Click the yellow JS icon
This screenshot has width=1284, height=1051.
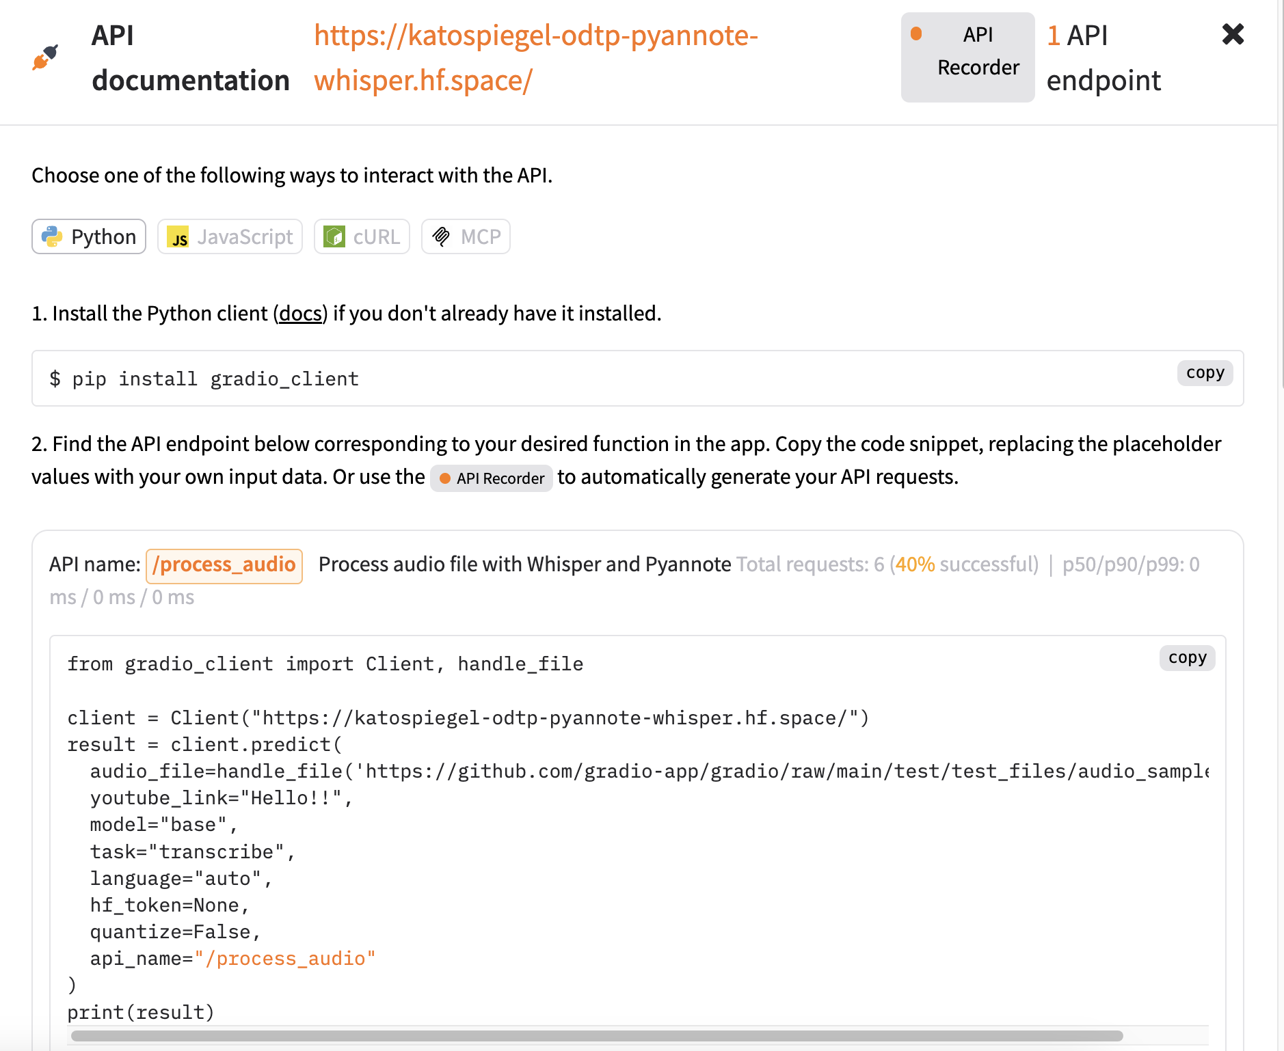pos(179,236)
